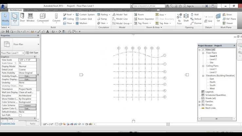
Task: Click the Dormer opening tool
Action: 196,23
